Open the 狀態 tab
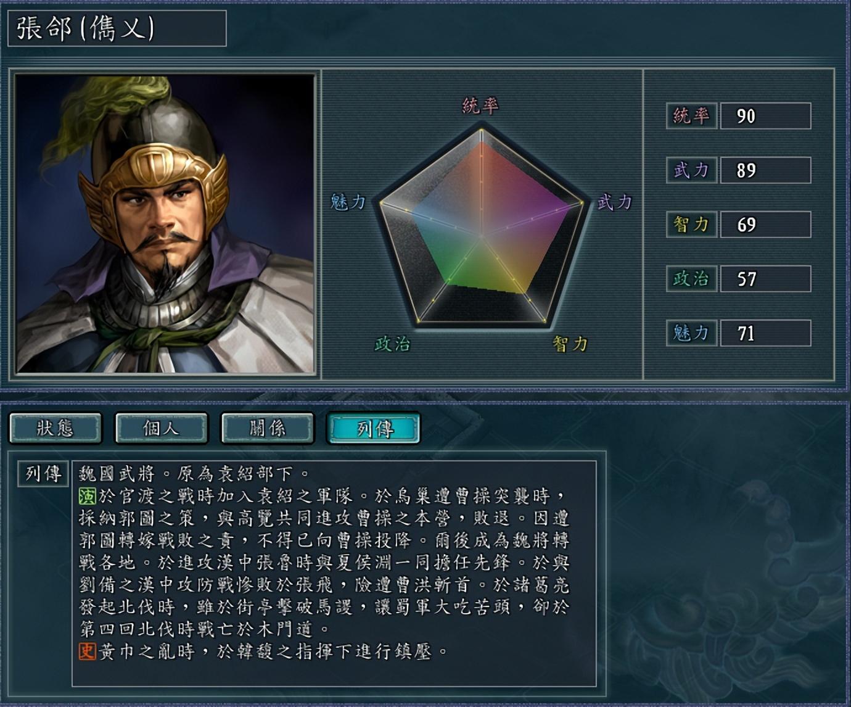851x707 pixels. (x=55, y=428)
